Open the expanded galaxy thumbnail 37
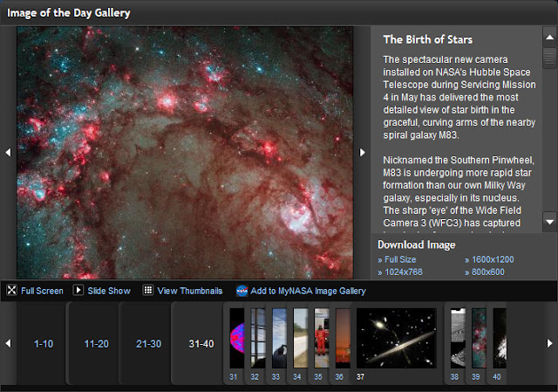The width and height of the screenshot is (558, 392). (397, 338)
